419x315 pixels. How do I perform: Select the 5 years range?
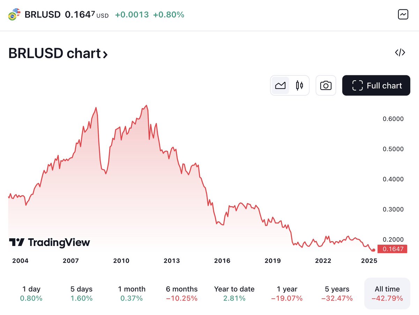tap(337, 293)
